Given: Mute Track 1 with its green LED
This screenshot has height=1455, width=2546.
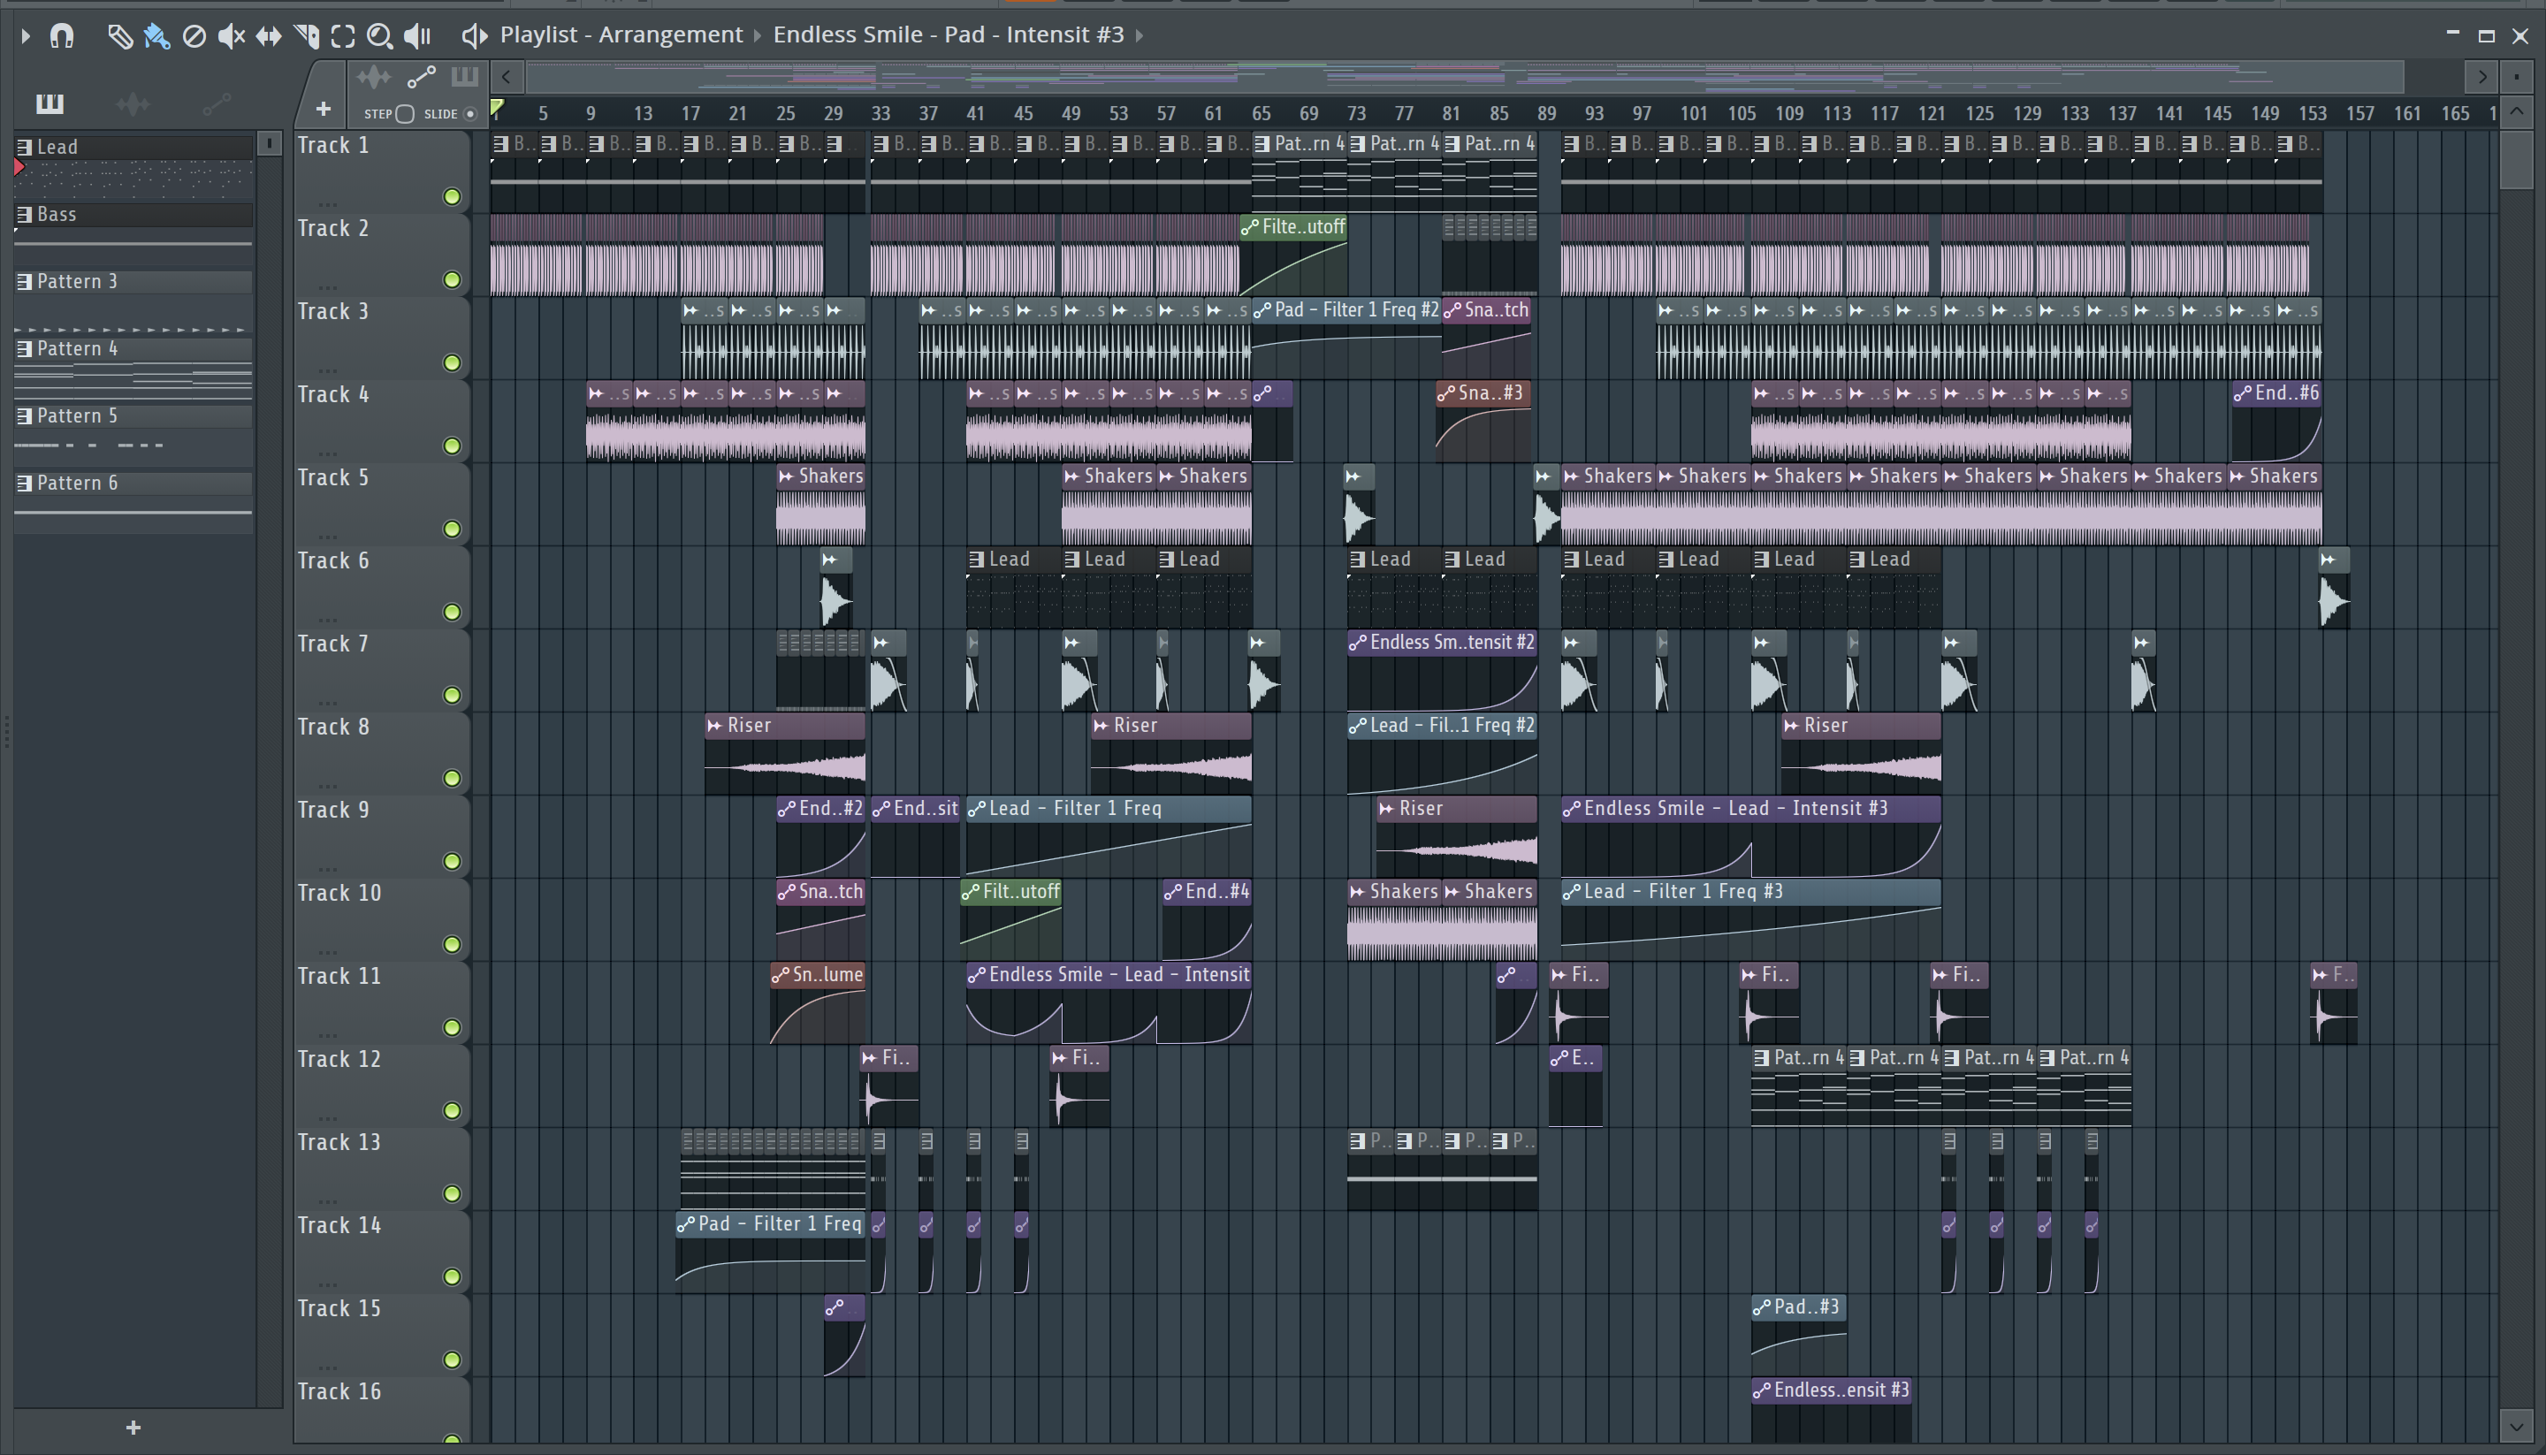Looking at the screenshot, I should click(x=452, y=197).
